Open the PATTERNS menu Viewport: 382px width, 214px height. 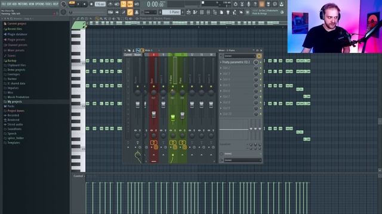23,4
